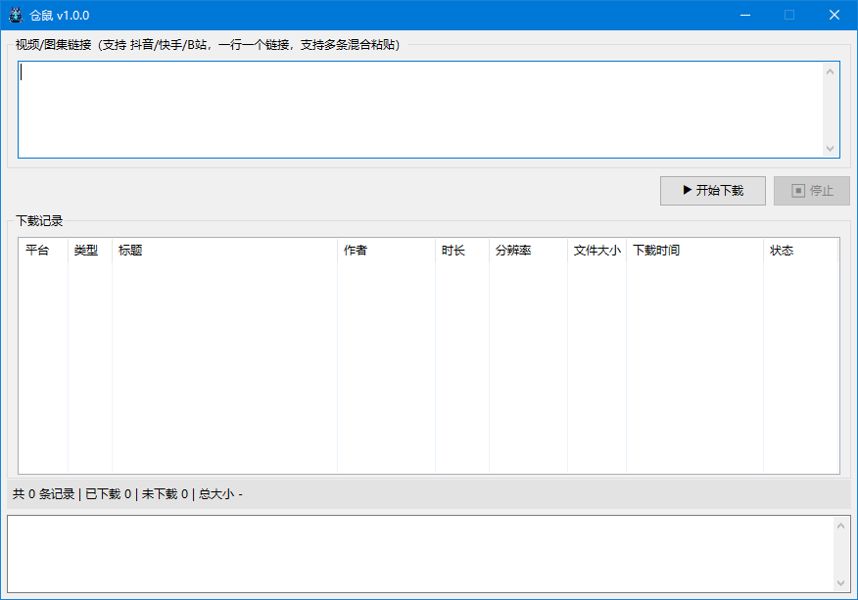This screenshot has width=858, height=600.
Task: Click up arrow of log box scrollbar
Action: 841,526
